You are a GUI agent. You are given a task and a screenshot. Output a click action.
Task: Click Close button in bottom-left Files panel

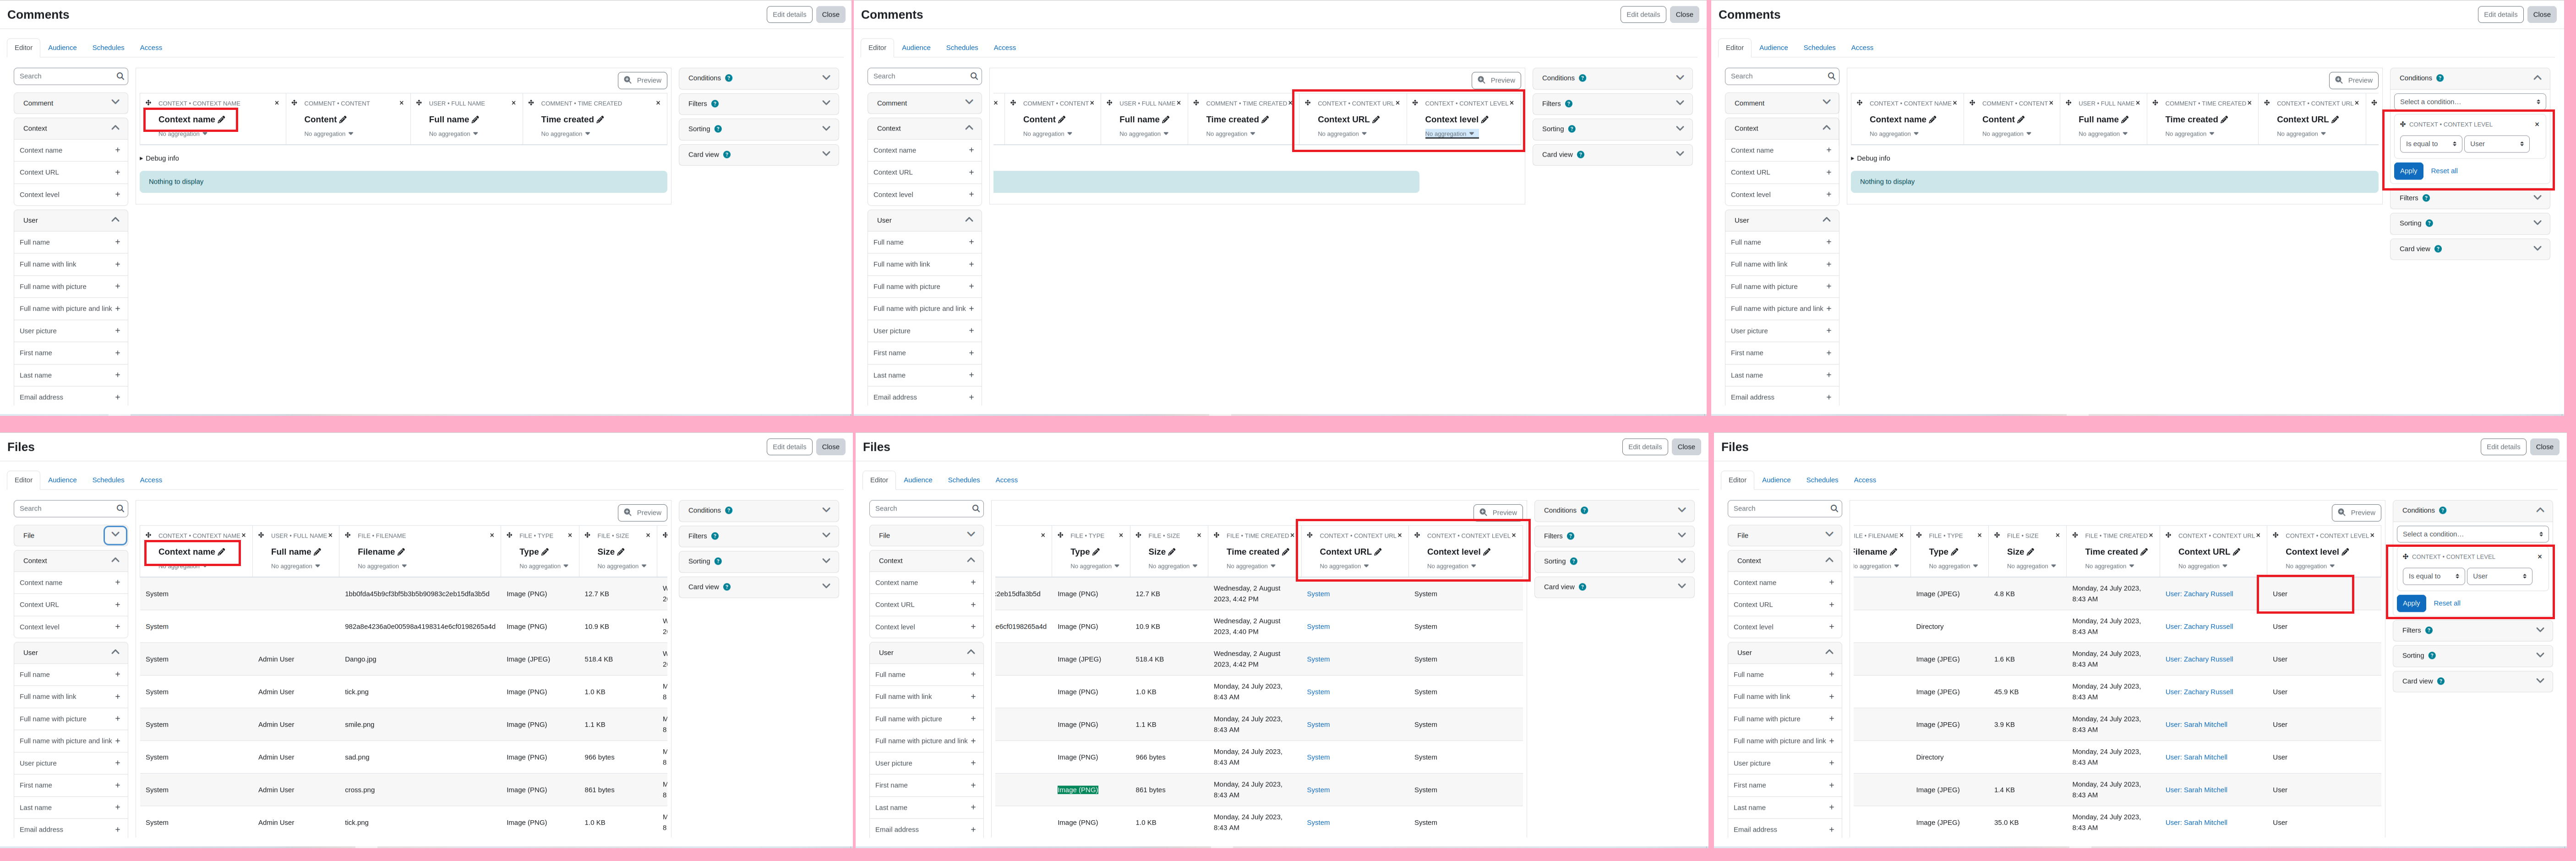831,447
